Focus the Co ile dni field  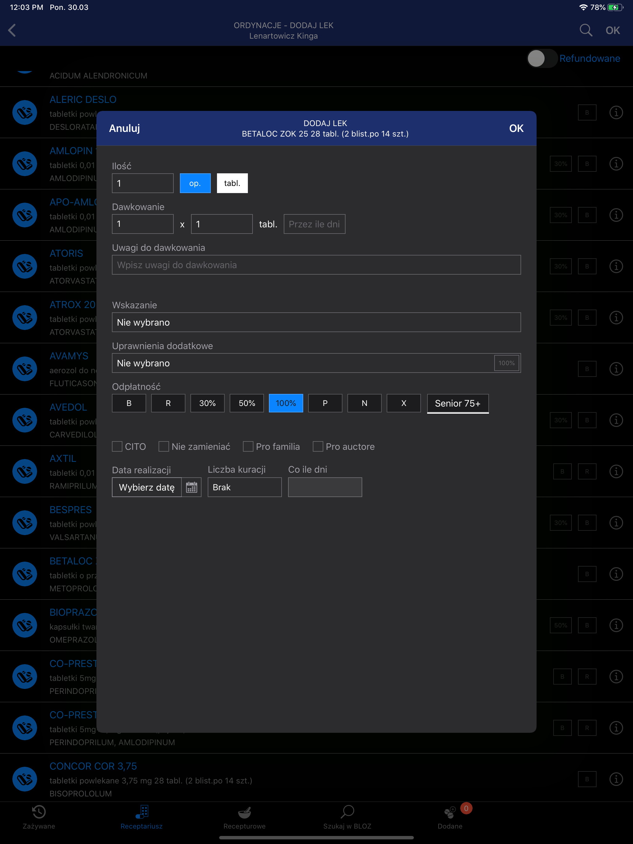pyautogui.click(x=325, y=487)
